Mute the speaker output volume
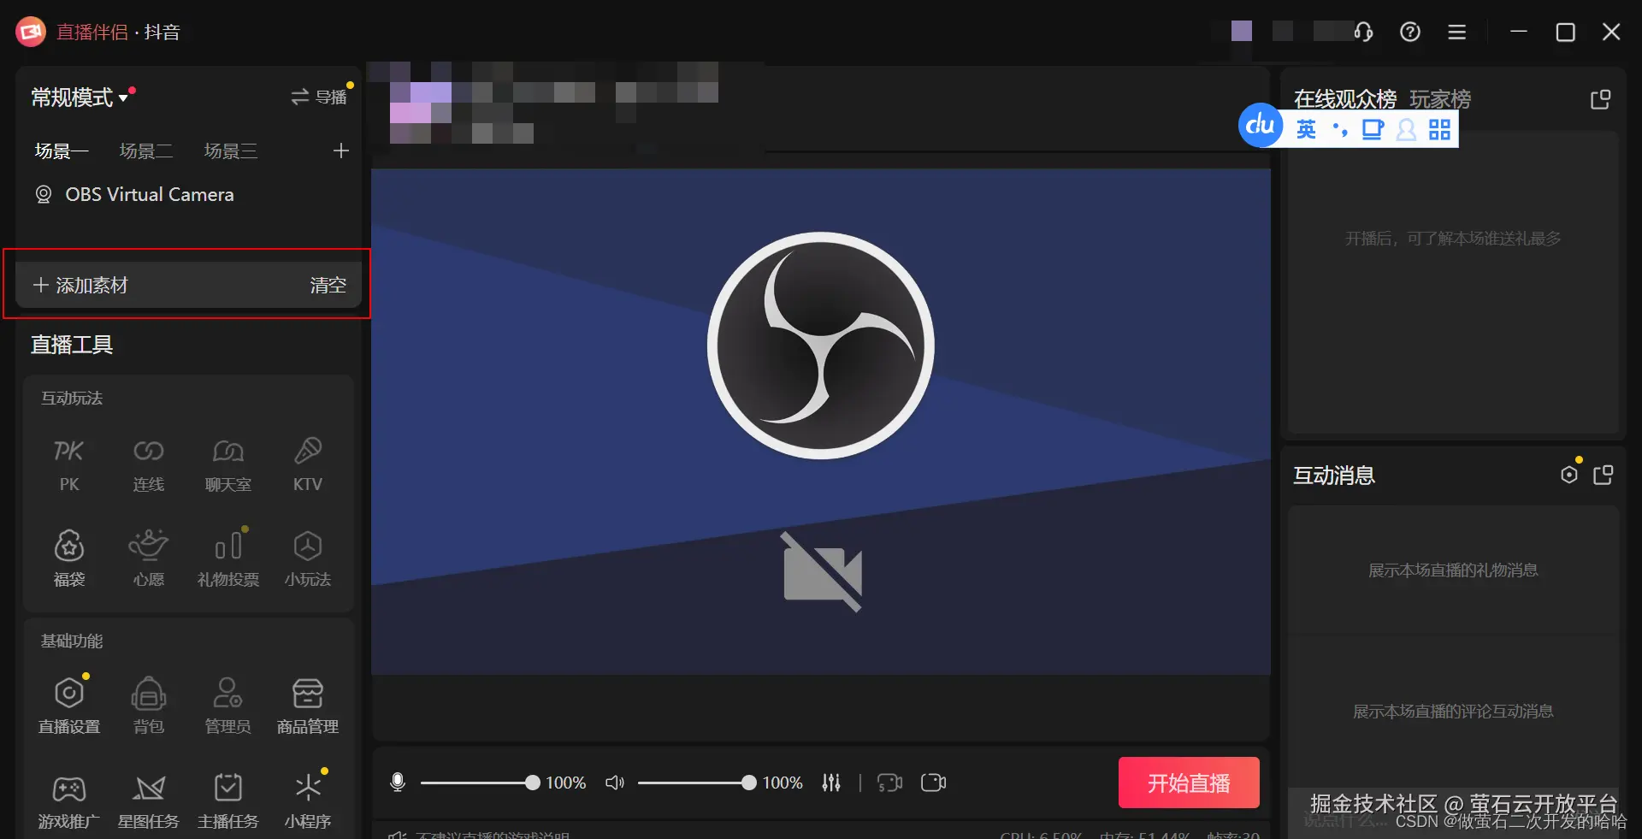The width and height of the screenshot is (1642, 839). [x=615, y=783]
